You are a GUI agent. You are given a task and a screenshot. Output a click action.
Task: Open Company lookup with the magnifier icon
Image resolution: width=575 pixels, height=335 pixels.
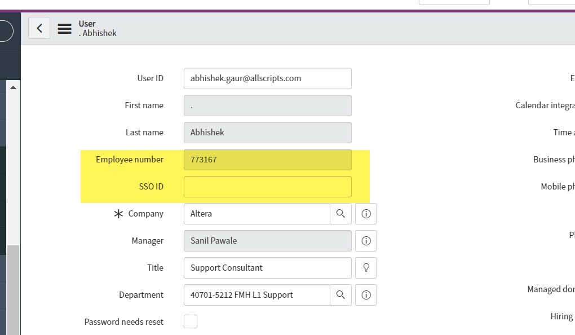point(340,214)
